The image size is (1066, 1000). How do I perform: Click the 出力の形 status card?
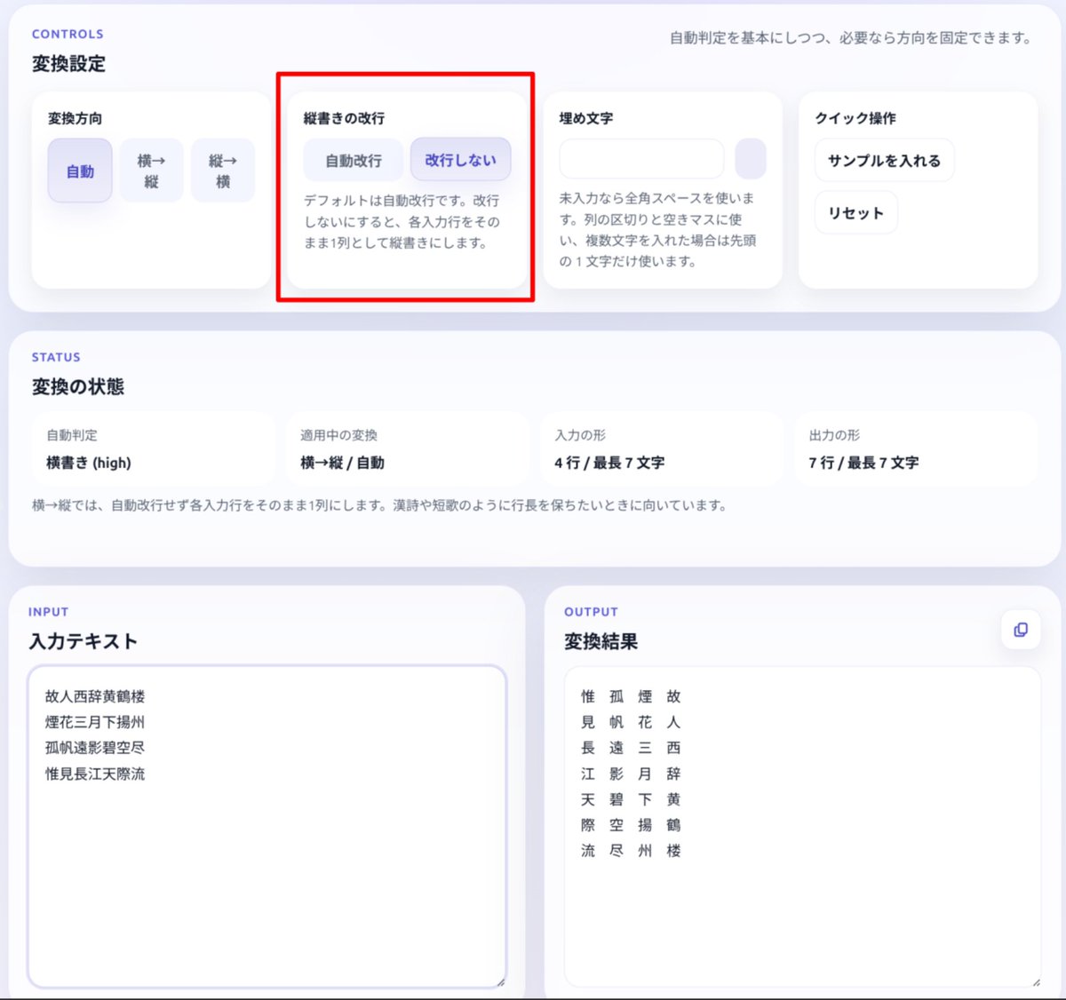[x=916, y=448]
